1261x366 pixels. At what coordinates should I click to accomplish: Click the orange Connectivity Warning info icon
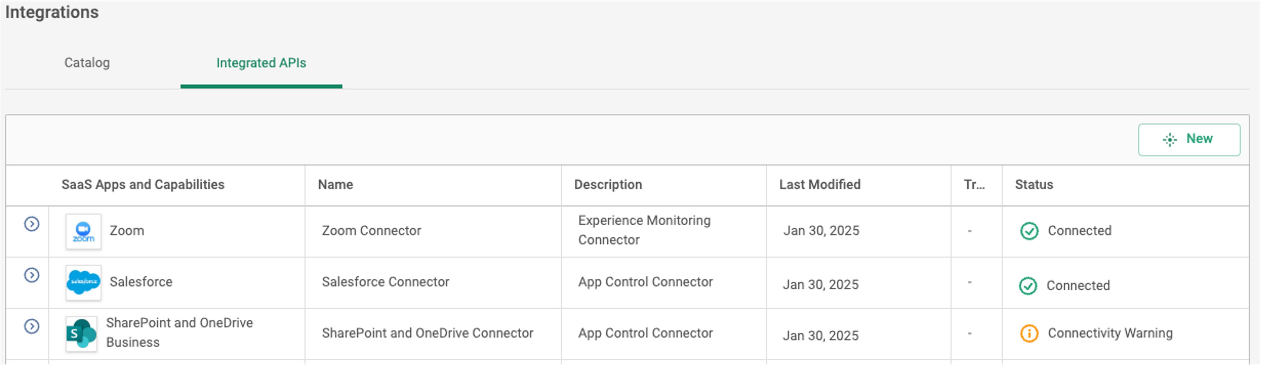(x=1029, y=334)
